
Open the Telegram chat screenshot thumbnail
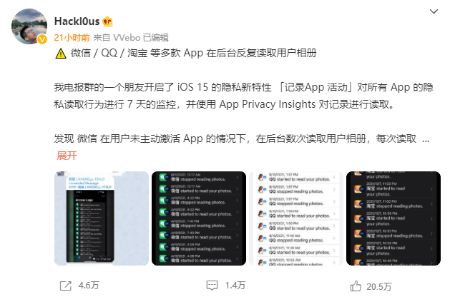click(102, 218)
